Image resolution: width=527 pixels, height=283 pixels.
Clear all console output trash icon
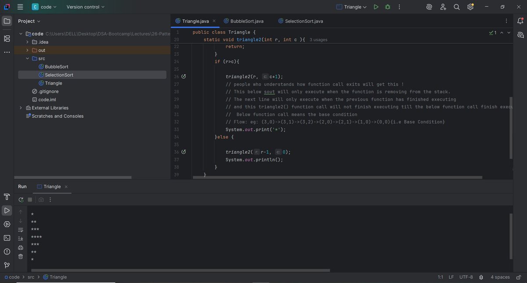point(20,256)
